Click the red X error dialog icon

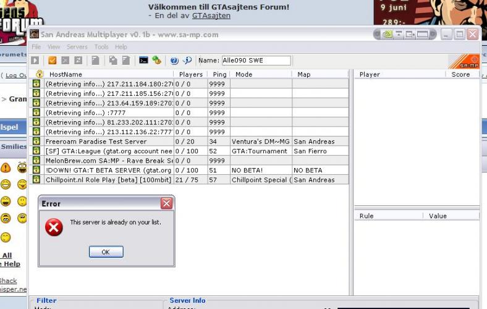54,227
